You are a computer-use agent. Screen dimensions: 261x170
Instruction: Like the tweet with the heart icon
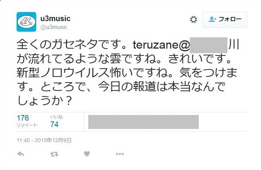tap(86, 154)
